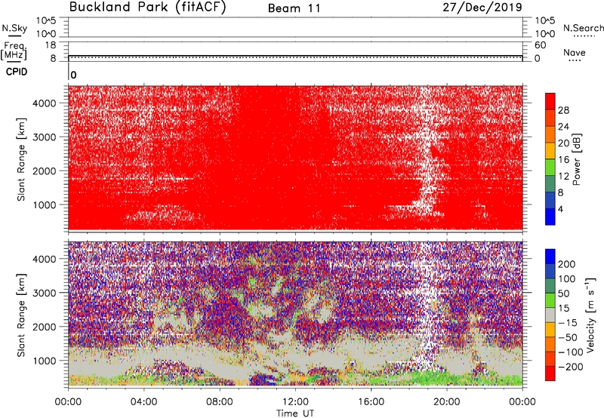Pick the light green 15–50 Velocity colorbar segment
The image size is (604, 418).
[550, 300]
